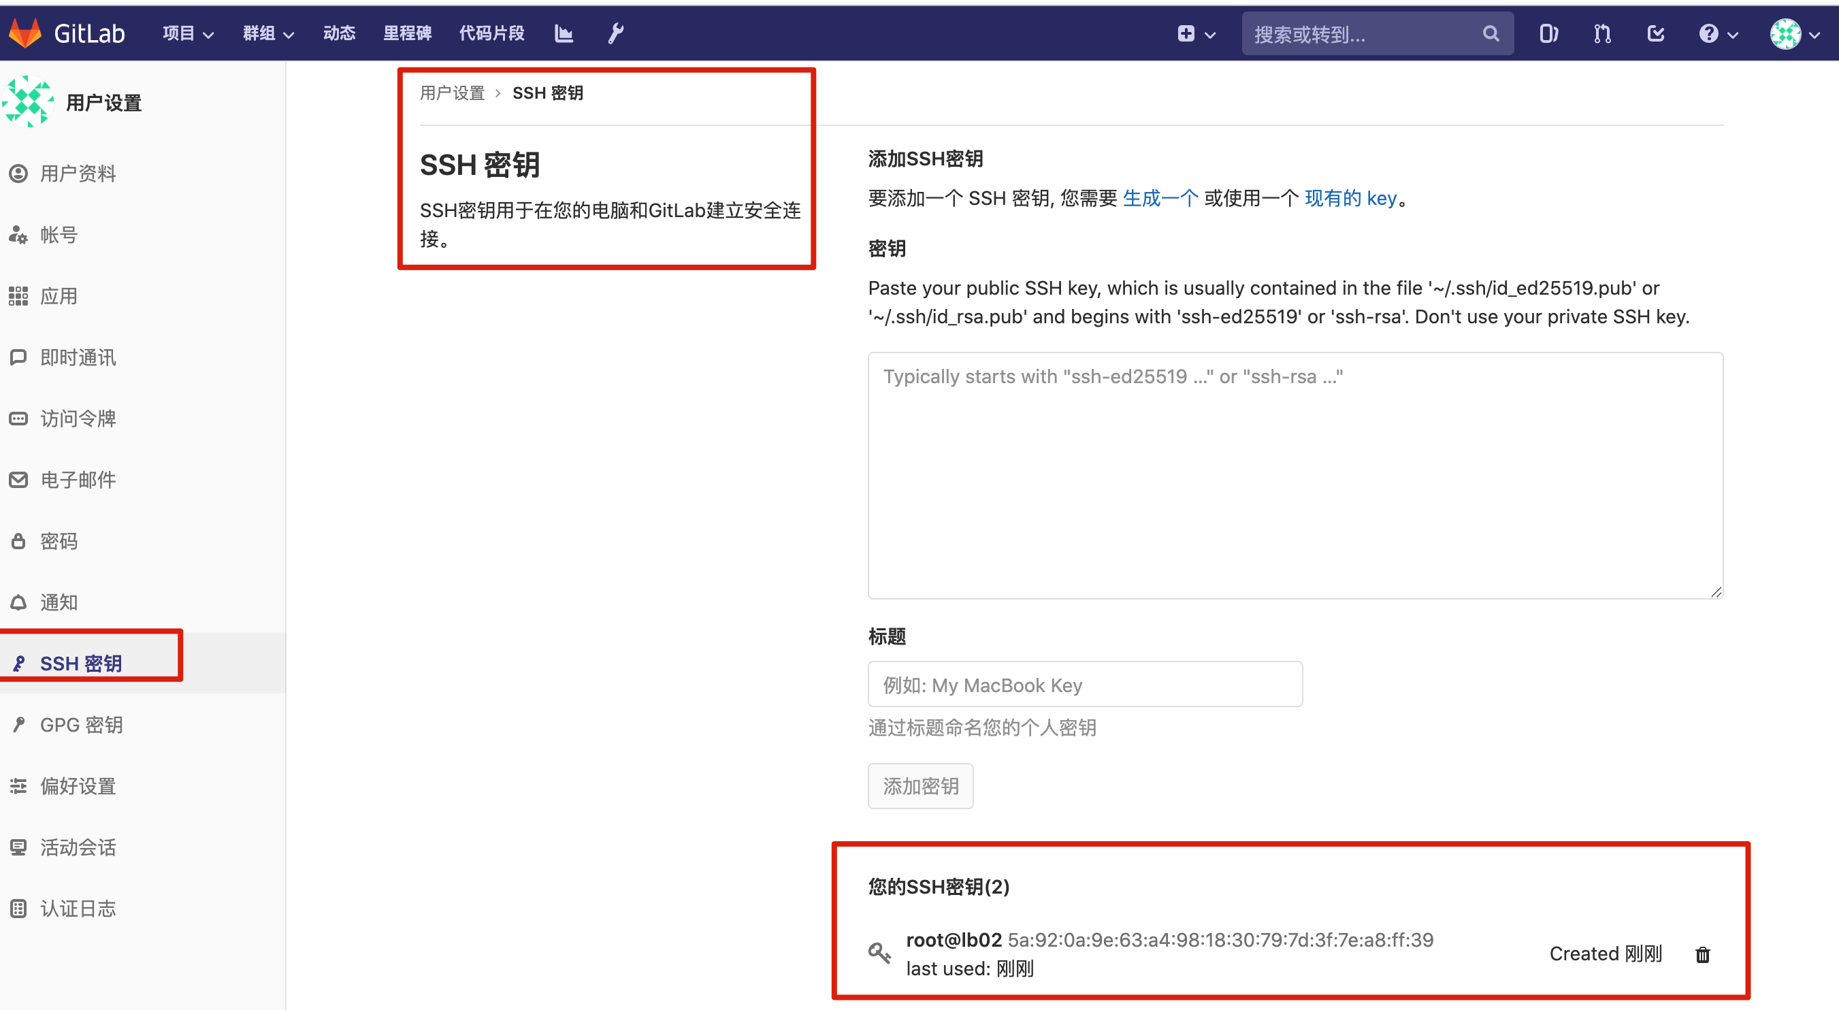The image size is (1839, 1010).
Task: Open the user avatar dropdown menu
Action: pos(1795,33)
